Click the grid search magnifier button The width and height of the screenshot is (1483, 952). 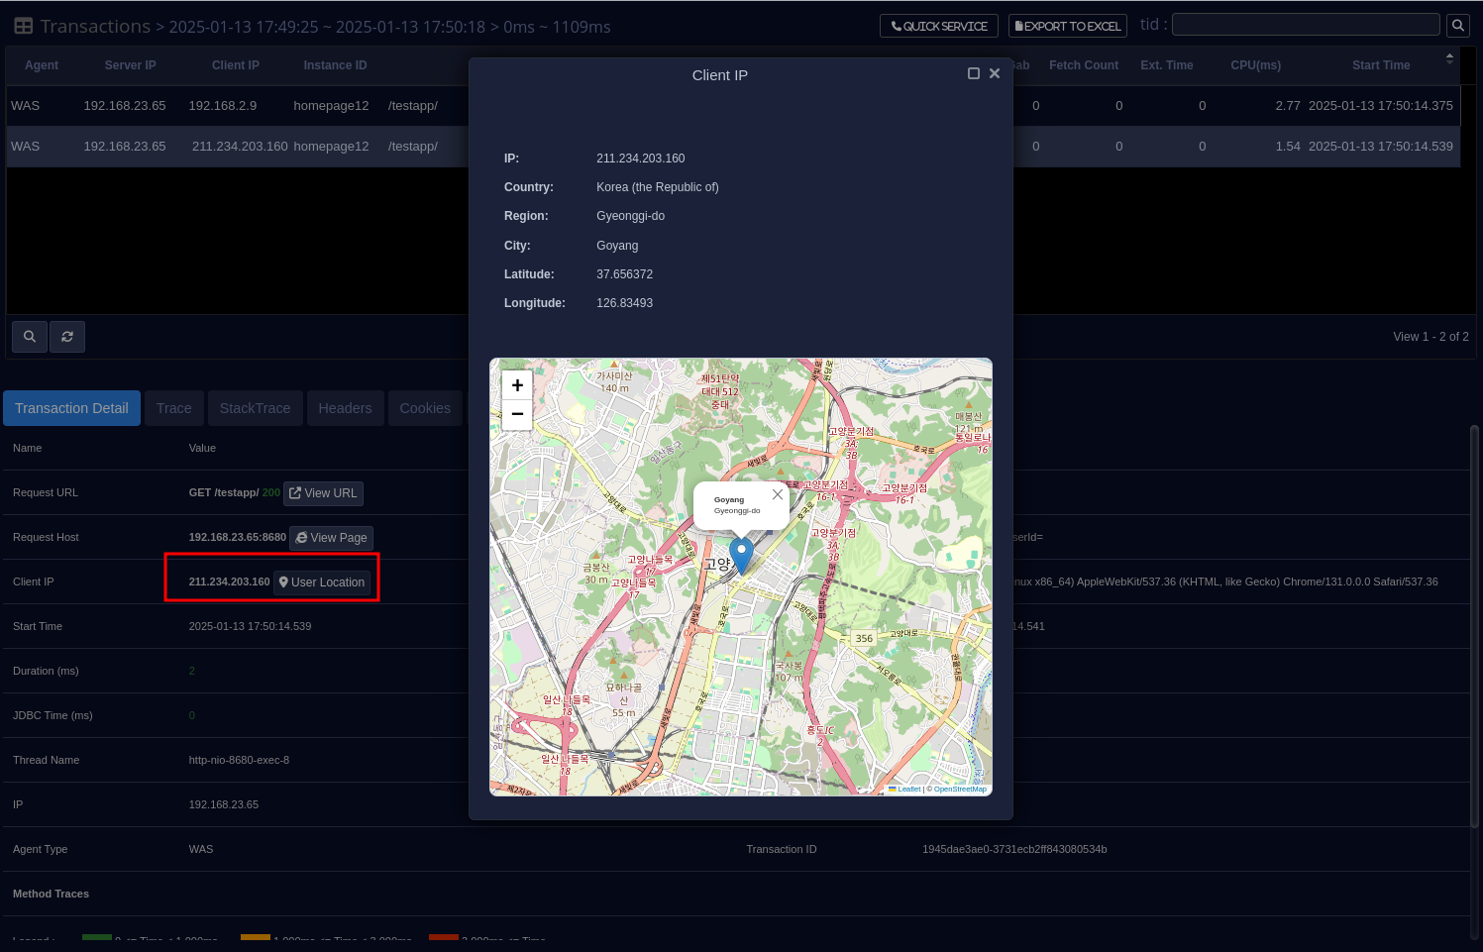click(30, 337)
